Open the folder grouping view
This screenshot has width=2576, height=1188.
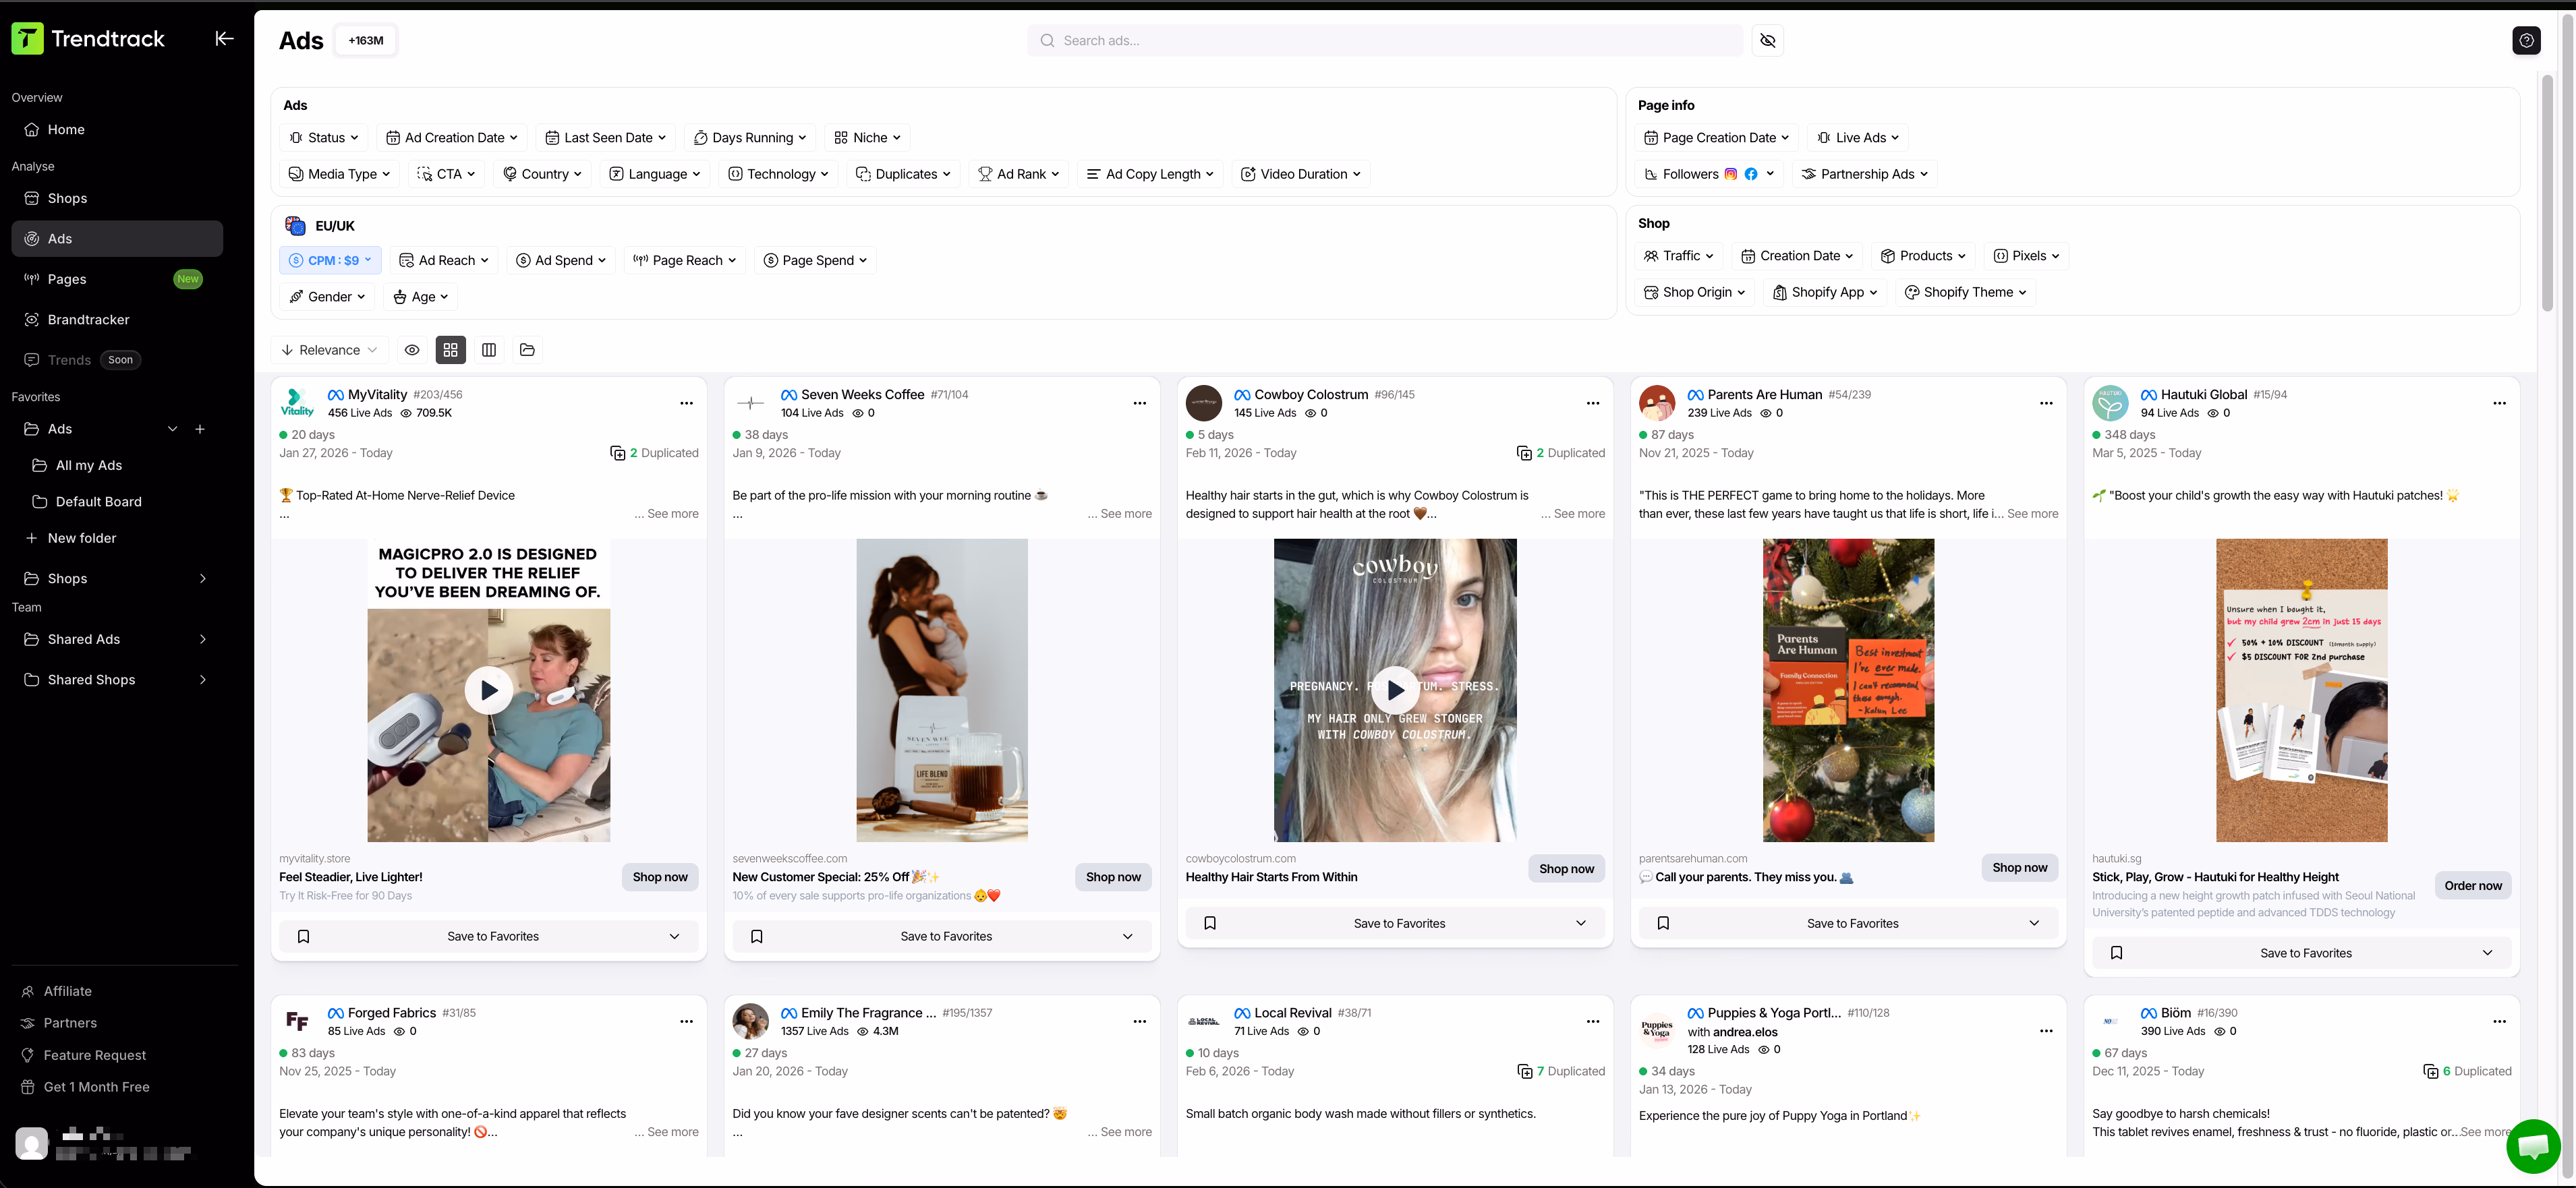527,350
